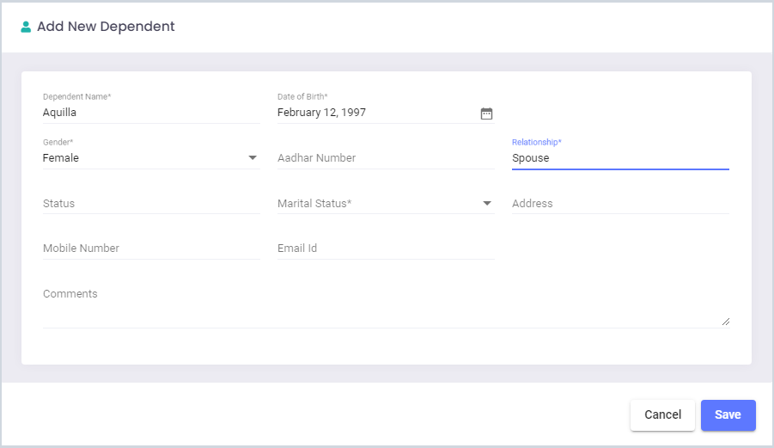774x448 pixels.
Task: Click the Date of Birth field
Action: pyautogui.click(x=378, y=113)
